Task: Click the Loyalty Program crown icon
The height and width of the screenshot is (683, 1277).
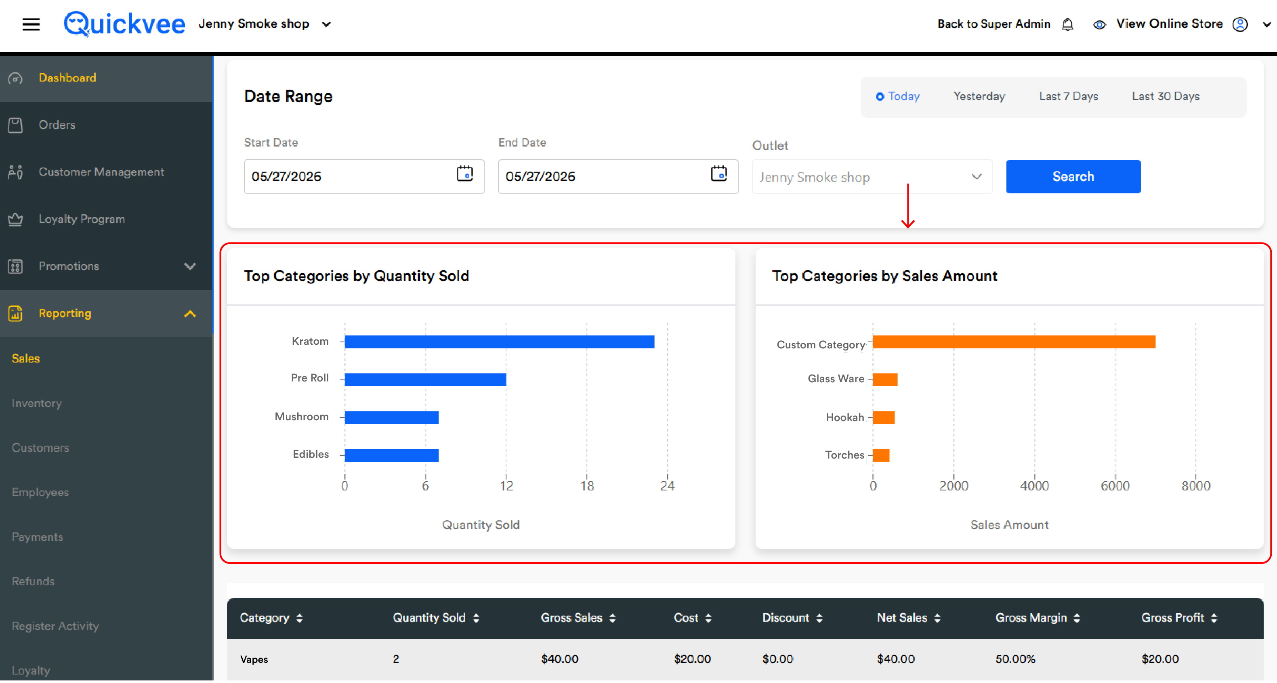Action: click(15, 219)
